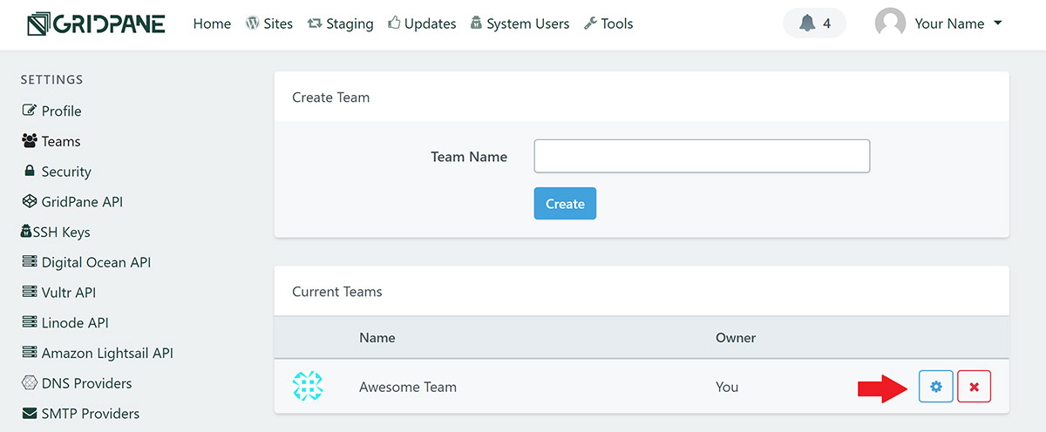Image resolution: width=1046 pixels, height=432 pixels.
Task: Click the GridPane logo
Action: 95,24
